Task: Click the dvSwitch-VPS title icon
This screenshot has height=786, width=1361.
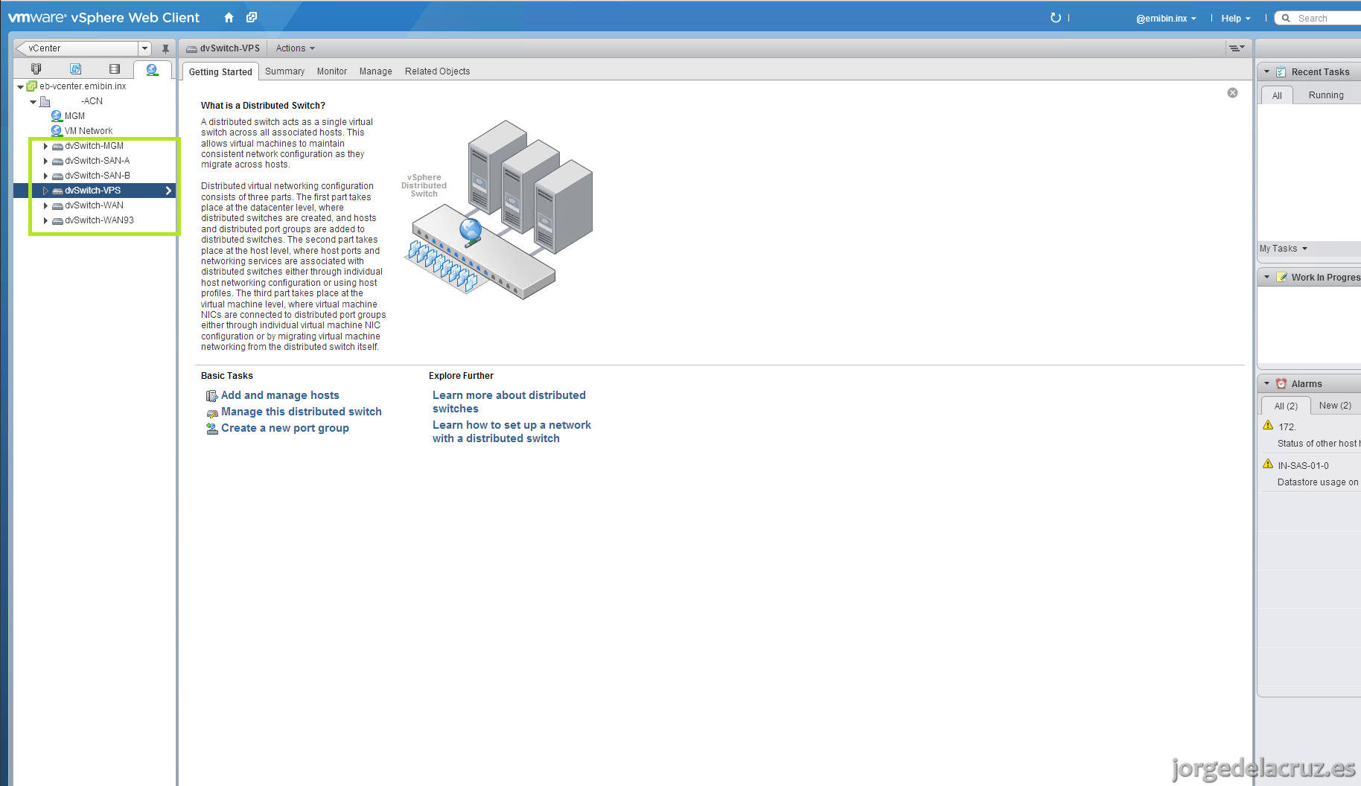Action: pyautogui.click(x=191, y=49)
